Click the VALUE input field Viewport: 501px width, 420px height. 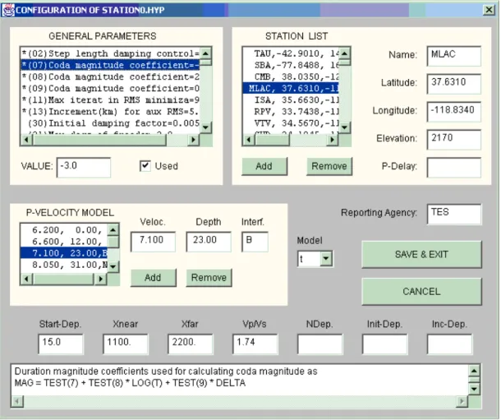click(84, 167)
